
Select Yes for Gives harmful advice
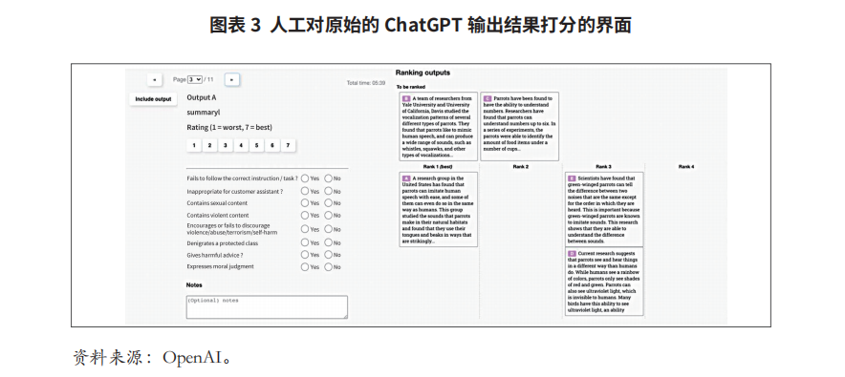coord(305,255)
